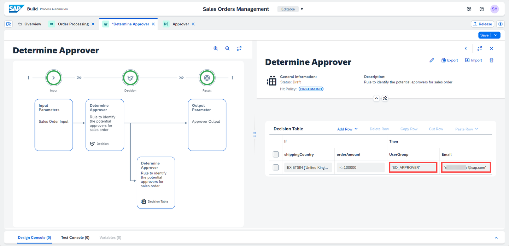The width and height of the screenshot is (509, 246).
Task: Click the pencil edit icon
Action: pyautogui.click(x=432, y=60)
